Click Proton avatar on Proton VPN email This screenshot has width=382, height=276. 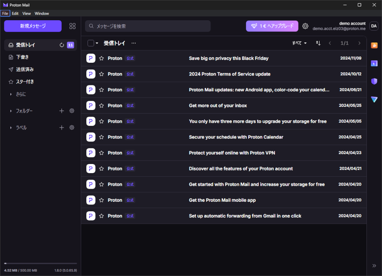pyautogui.click(x=91, y=153)
